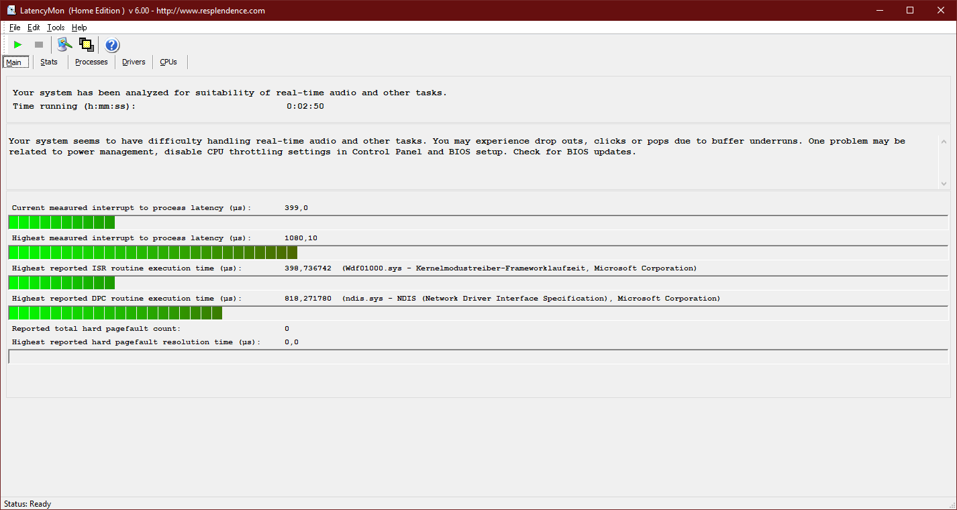Click the 'Status: Ready' status bar text
Image resolution: width=957 pixels, height=510 pixels.
pyautogui.click(x=28, y=504)
